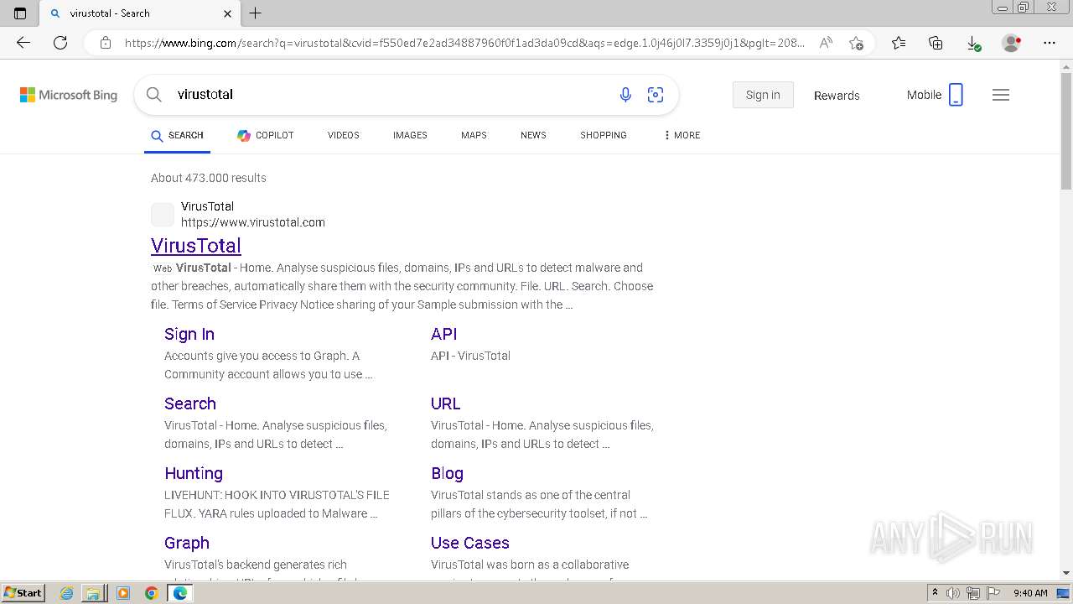Click the search magnifier icon
1073x604 pixels.
[x=154, y=95]
